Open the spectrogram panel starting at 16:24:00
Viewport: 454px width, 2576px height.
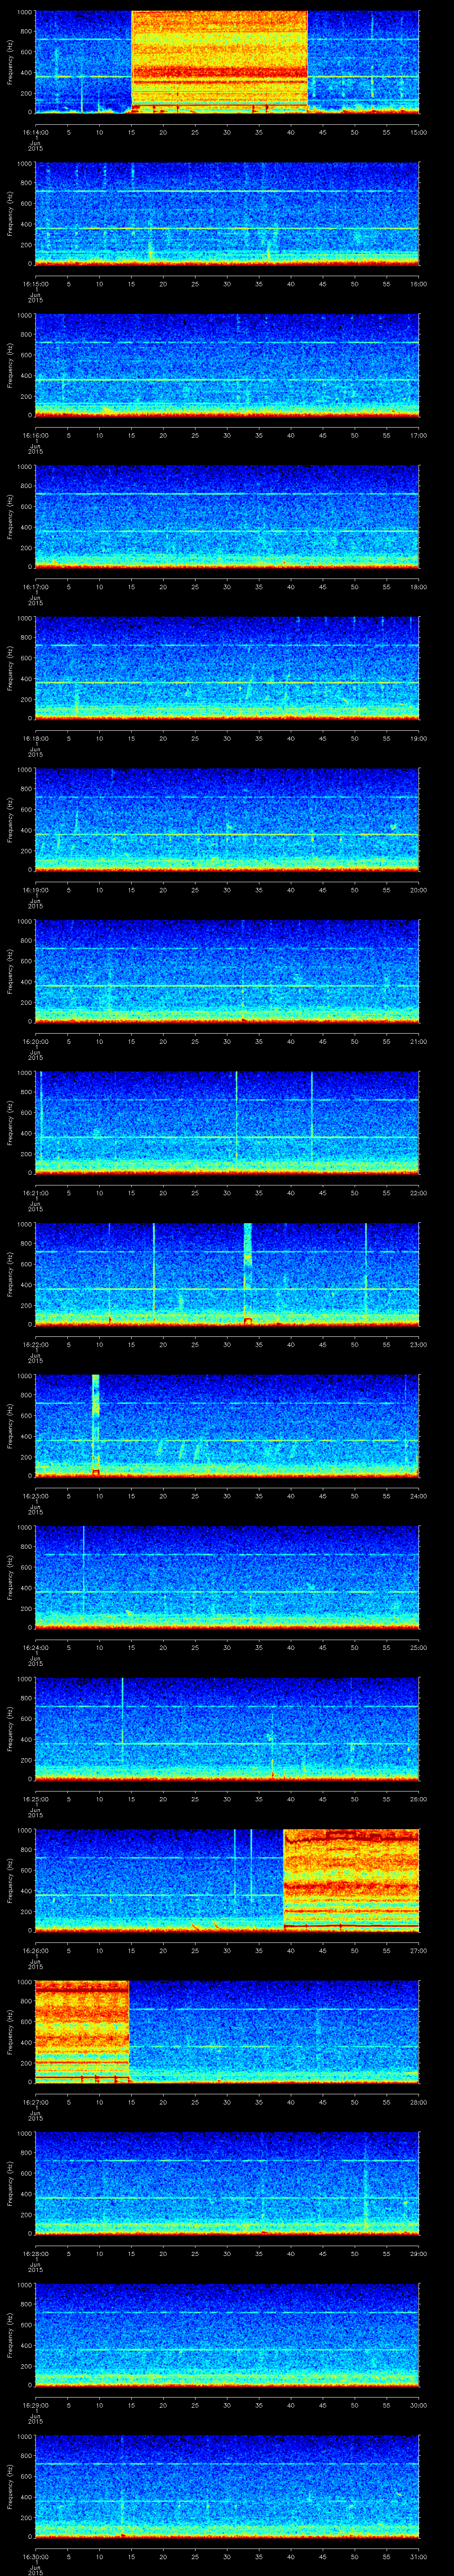tap(227, 1576)
